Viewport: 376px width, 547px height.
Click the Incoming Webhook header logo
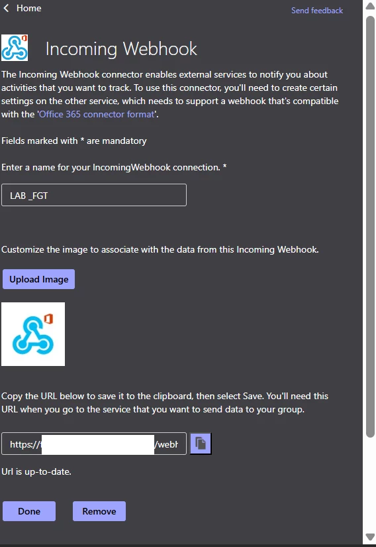(x=15, y=48)
